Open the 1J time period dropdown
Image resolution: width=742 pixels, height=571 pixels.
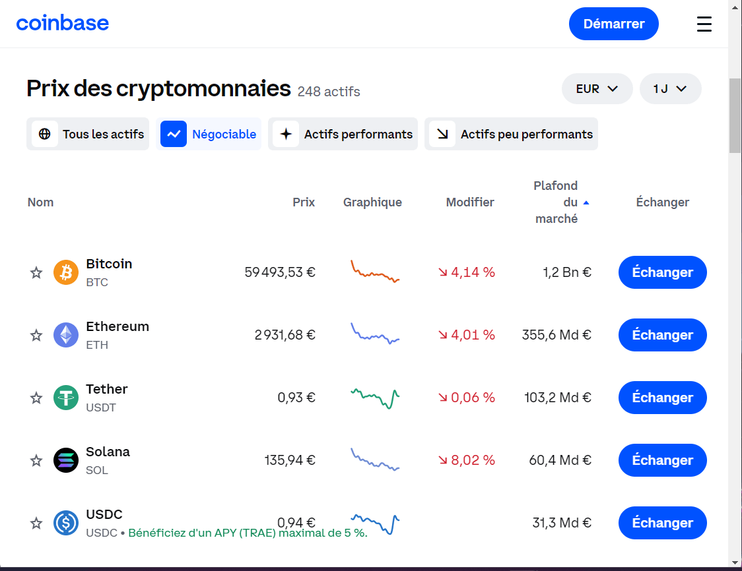[x=670, y=88]
